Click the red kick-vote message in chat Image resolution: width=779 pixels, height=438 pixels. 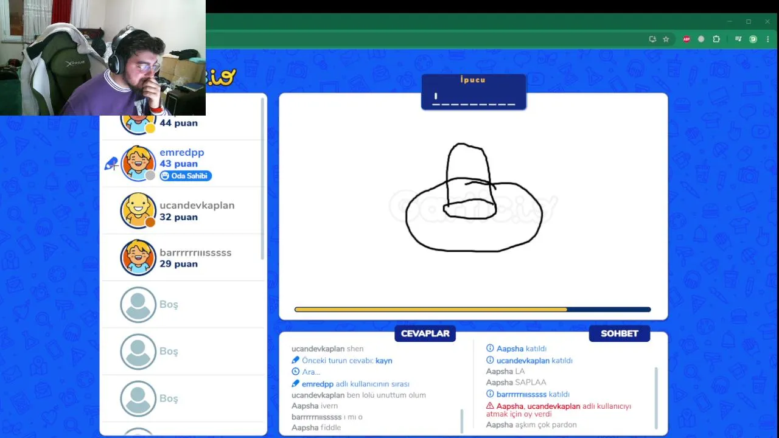tap(559, 410)
